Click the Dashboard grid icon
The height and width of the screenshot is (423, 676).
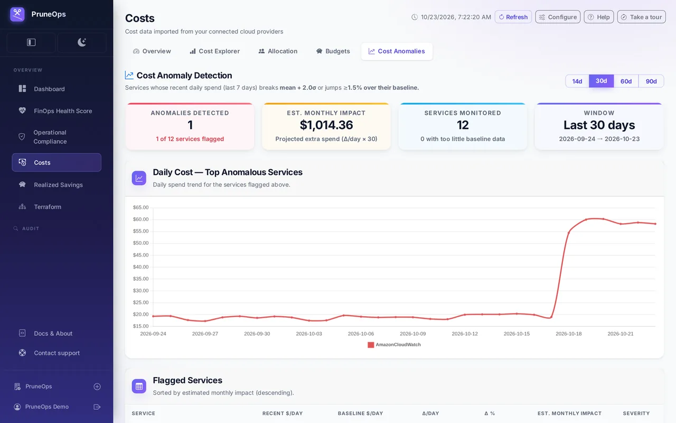click(22, 89)
